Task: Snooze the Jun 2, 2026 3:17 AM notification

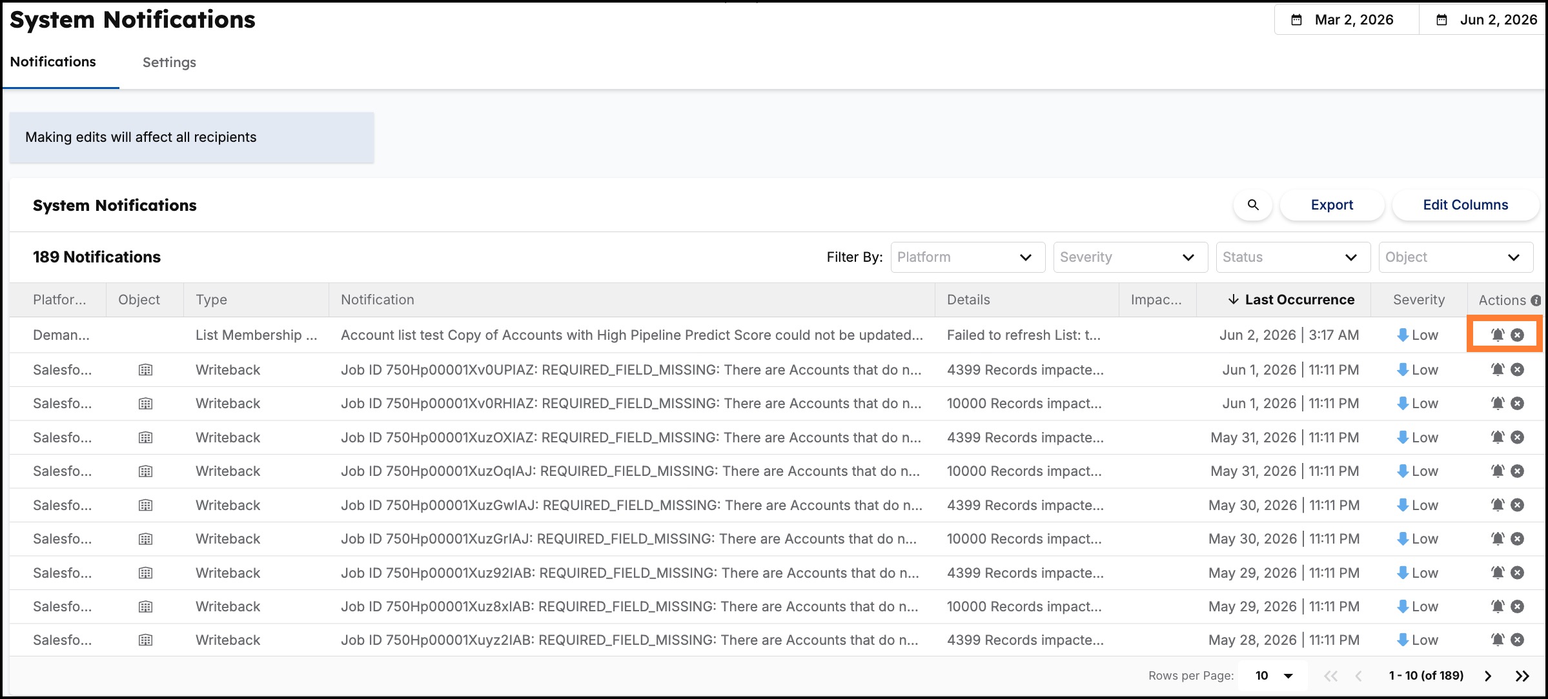Action: 1498,335
